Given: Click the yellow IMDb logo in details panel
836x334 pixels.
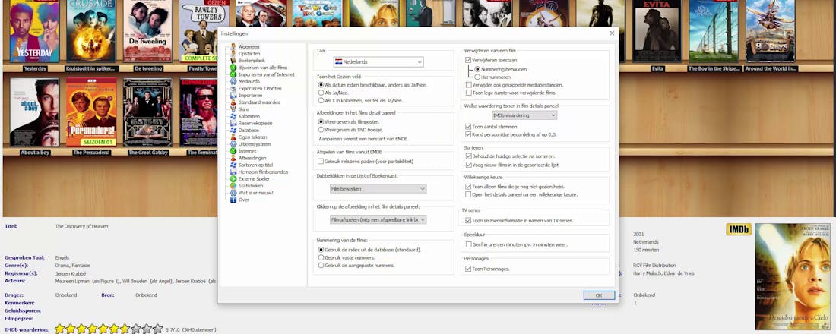Looking at the screenshot, I should point(739,229).
